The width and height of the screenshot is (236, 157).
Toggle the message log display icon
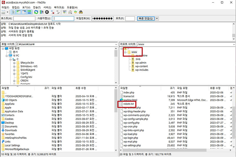click(13, 12)
